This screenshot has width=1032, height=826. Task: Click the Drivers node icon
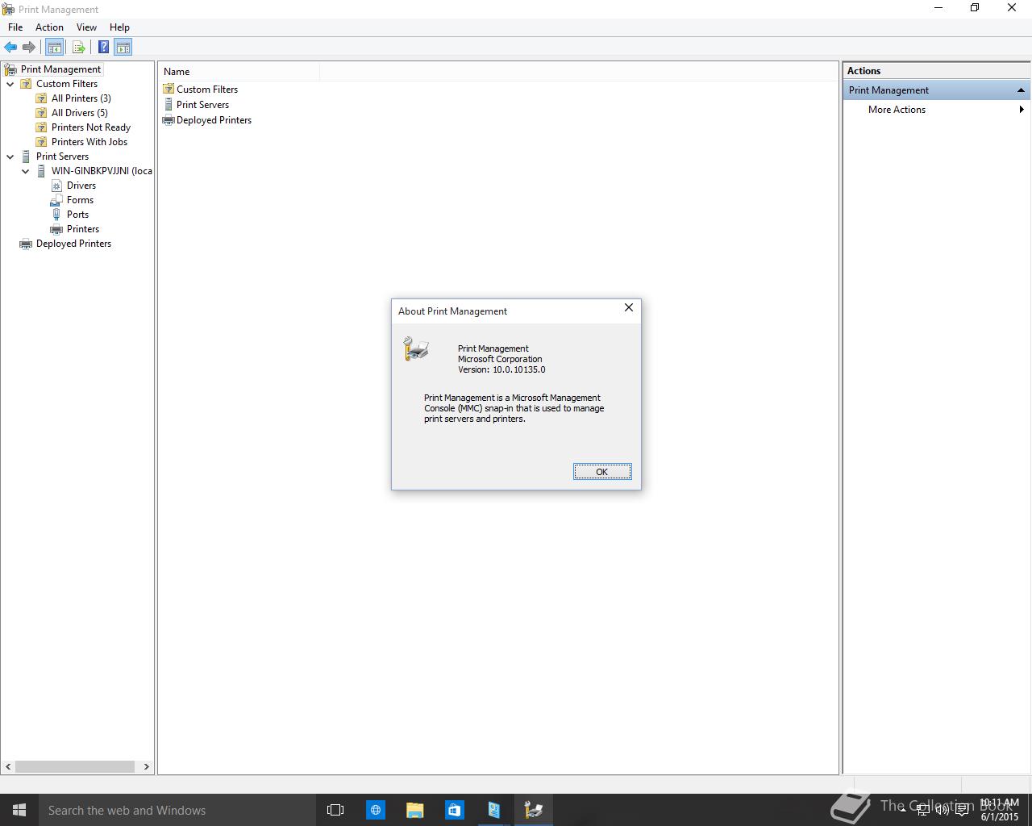56,186
